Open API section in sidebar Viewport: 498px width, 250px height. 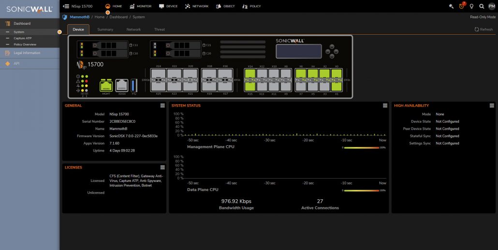(29, 64)
